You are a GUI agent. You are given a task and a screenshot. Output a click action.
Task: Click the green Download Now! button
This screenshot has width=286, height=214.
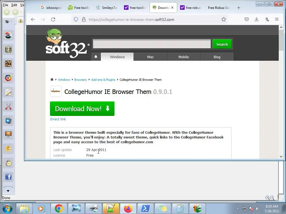tap(82, 109)
